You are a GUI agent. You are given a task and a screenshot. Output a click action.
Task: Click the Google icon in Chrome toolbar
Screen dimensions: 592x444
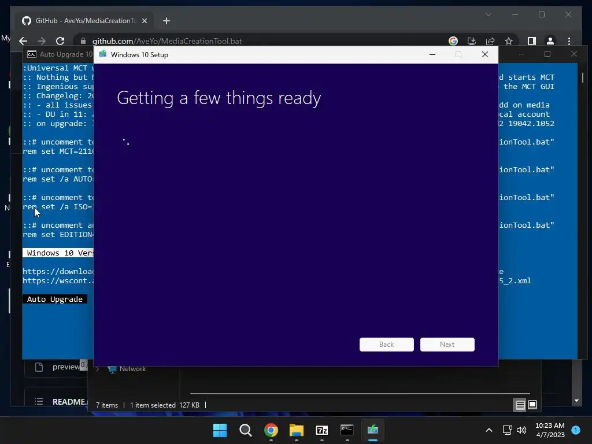coord(453,41)
